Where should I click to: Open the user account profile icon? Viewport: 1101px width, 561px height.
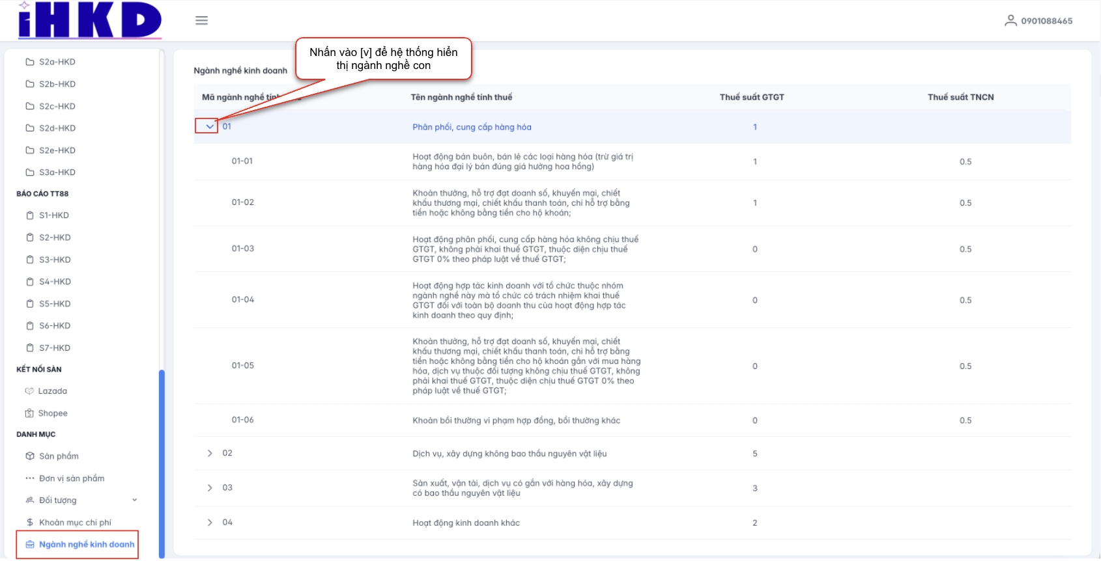1010,21
